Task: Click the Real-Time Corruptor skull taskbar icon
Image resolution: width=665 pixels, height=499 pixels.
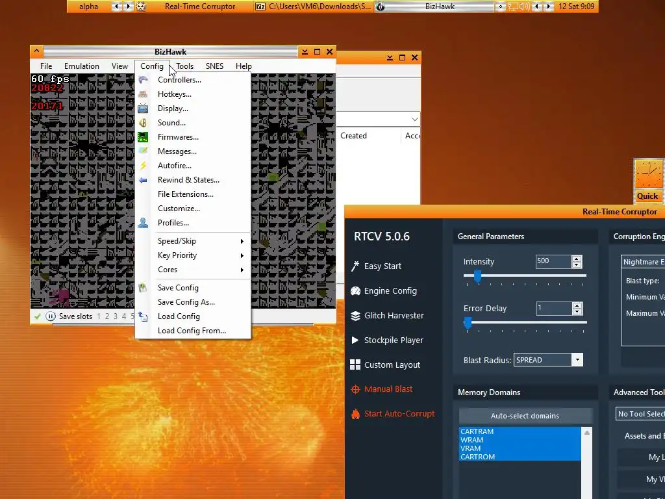Action: [x=141, y=6]
